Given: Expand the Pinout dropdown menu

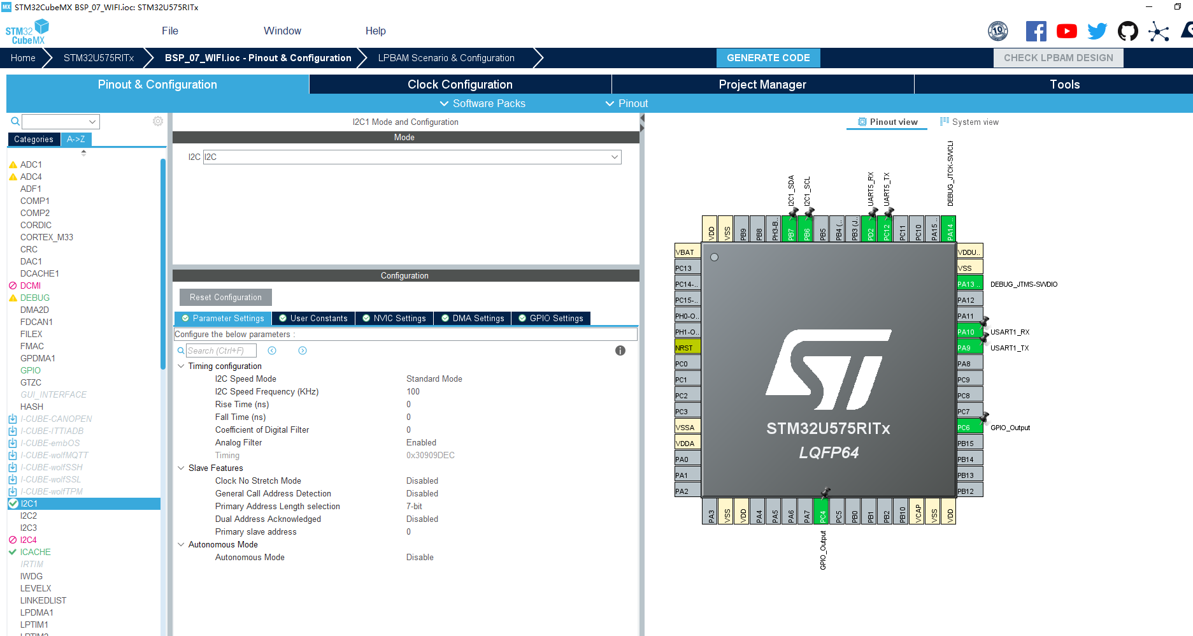Looking at the screenshot, I should pos(626,103).
